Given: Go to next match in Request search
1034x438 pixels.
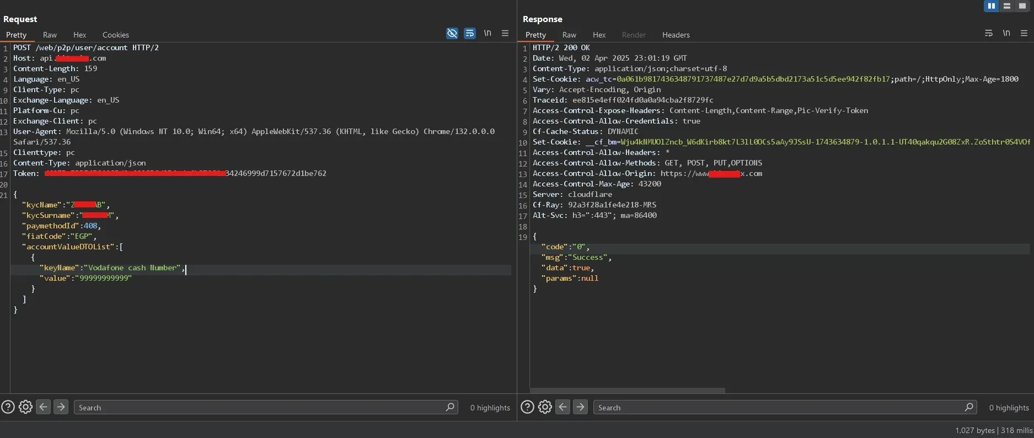Looking at the screenshot, I should 61,407.
